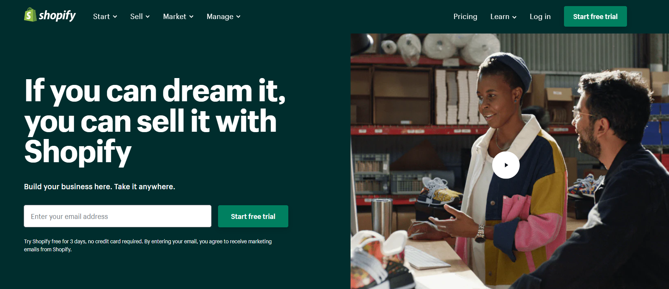Open the Manage navigation menu
Screen dimensions: 669x289
point(223,16)
